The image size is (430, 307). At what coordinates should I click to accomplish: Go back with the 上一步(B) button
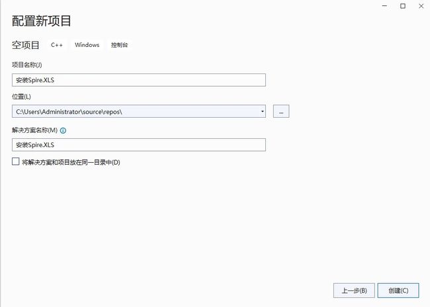(354, 290)
